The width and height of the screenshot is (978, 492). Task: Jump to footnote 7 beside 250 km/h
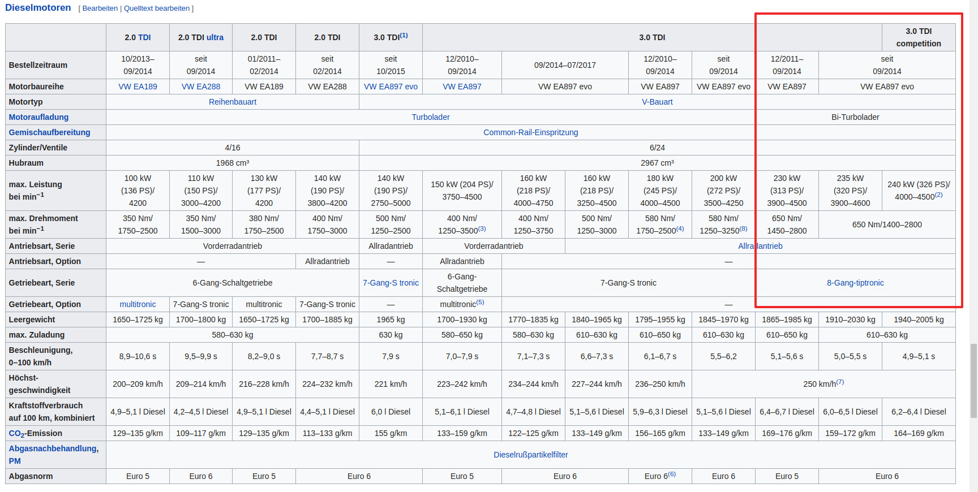click(840, 382)
